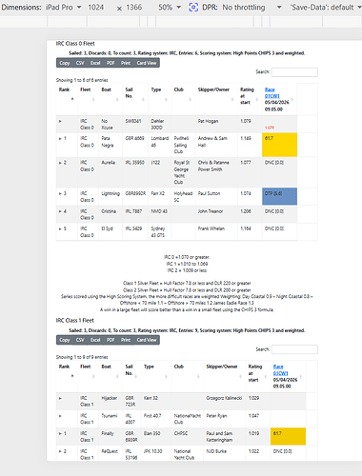This screenshot has width=362, height=476.
Task: Focus the Search box above Class 1 table
Action: click(x=294, y=349)
